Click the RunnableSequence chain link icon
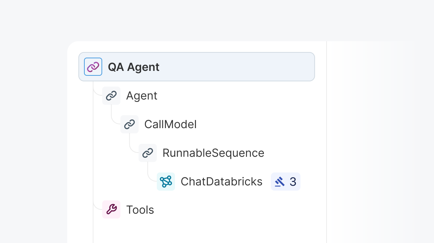 pyautogui.click(x=148, y=153)
